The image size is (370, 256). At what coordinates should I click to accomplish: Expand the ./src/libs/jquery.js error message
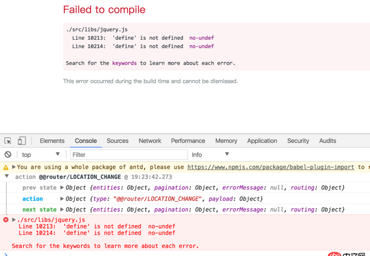click(x=13, y=220)
